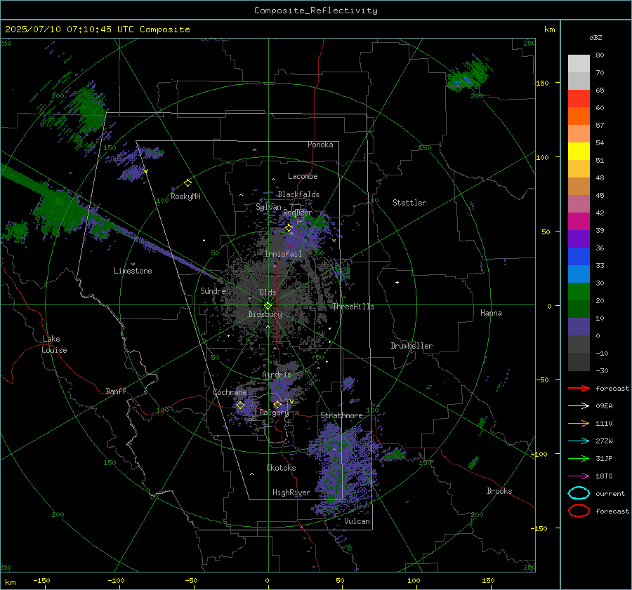Click the dark green 10-20 dBZ swatch
The height and width of the screenshot is (590, 632).
click(x=579, y=309)
